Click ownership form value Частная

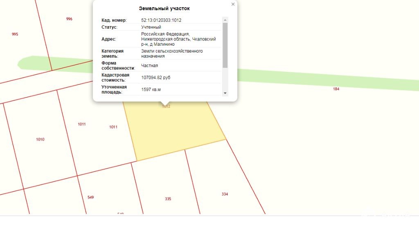coord(149,65)
